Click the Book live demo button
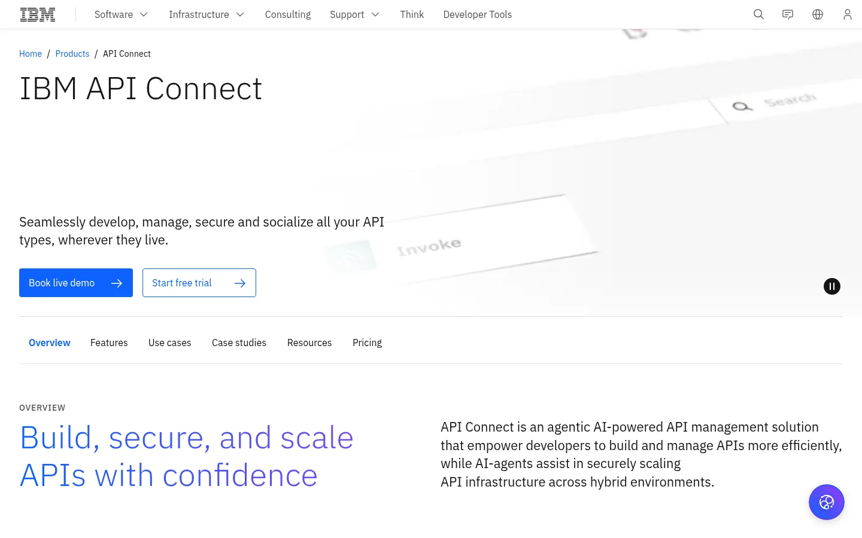This screenshot has height=538, width=862. click(x=76, y=283)
